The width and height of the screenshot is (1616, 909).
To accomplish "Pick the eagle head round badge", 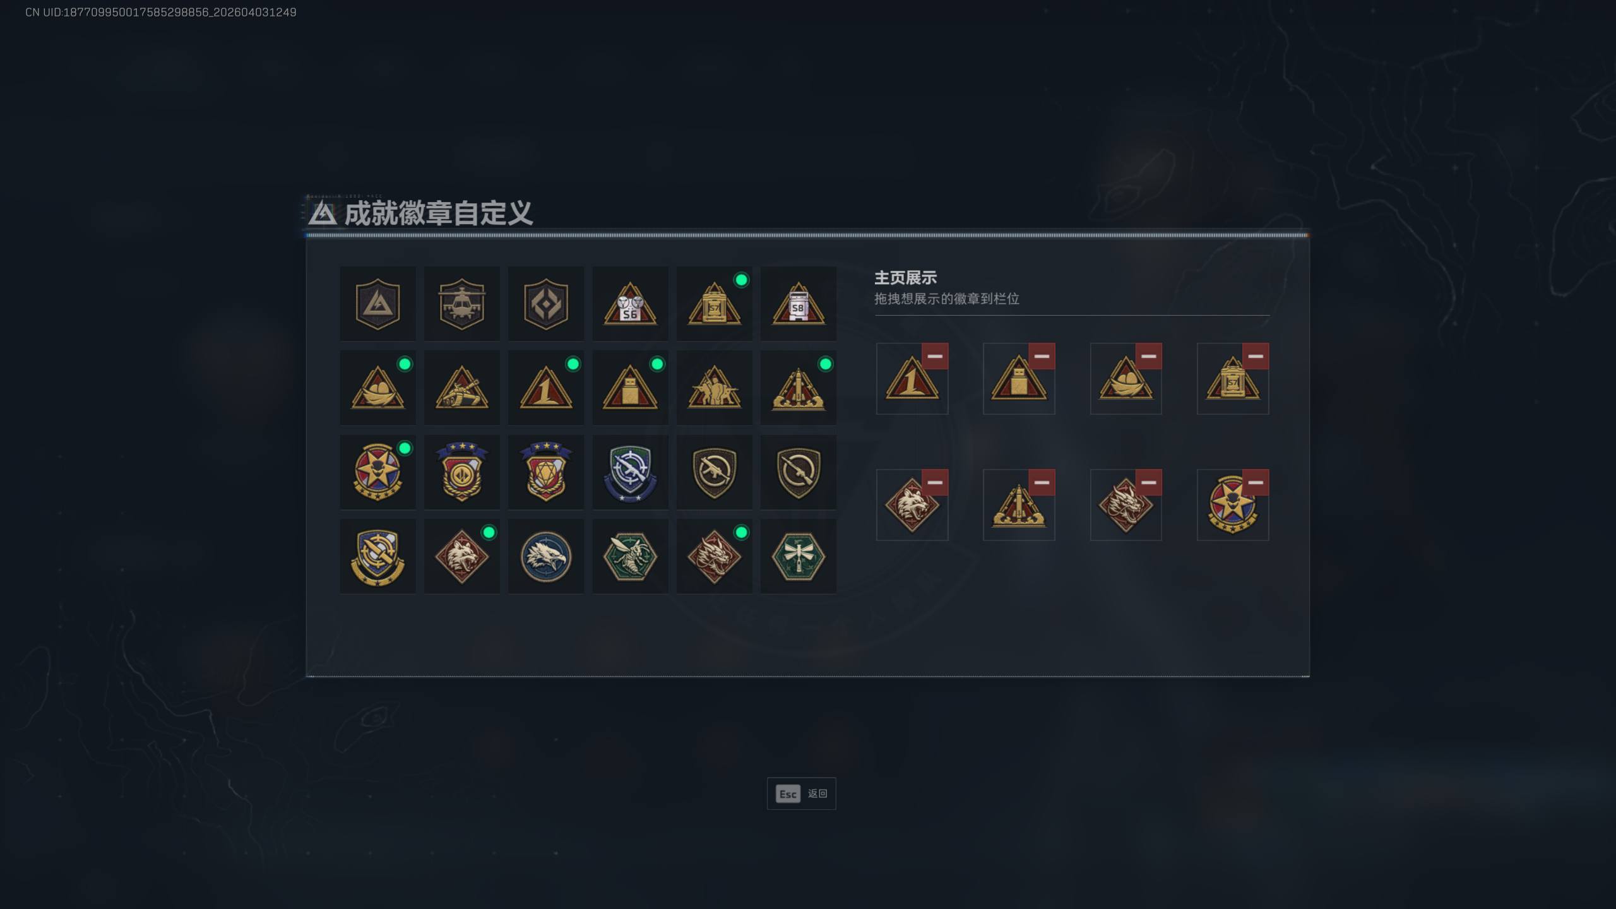I will pos(546,556).
